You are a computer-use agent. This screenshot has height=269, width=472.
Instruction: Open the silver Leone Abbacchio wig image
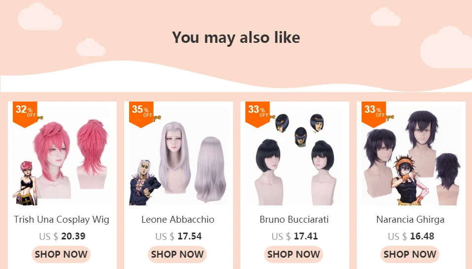pyautogui.click(x=178, y=156)
